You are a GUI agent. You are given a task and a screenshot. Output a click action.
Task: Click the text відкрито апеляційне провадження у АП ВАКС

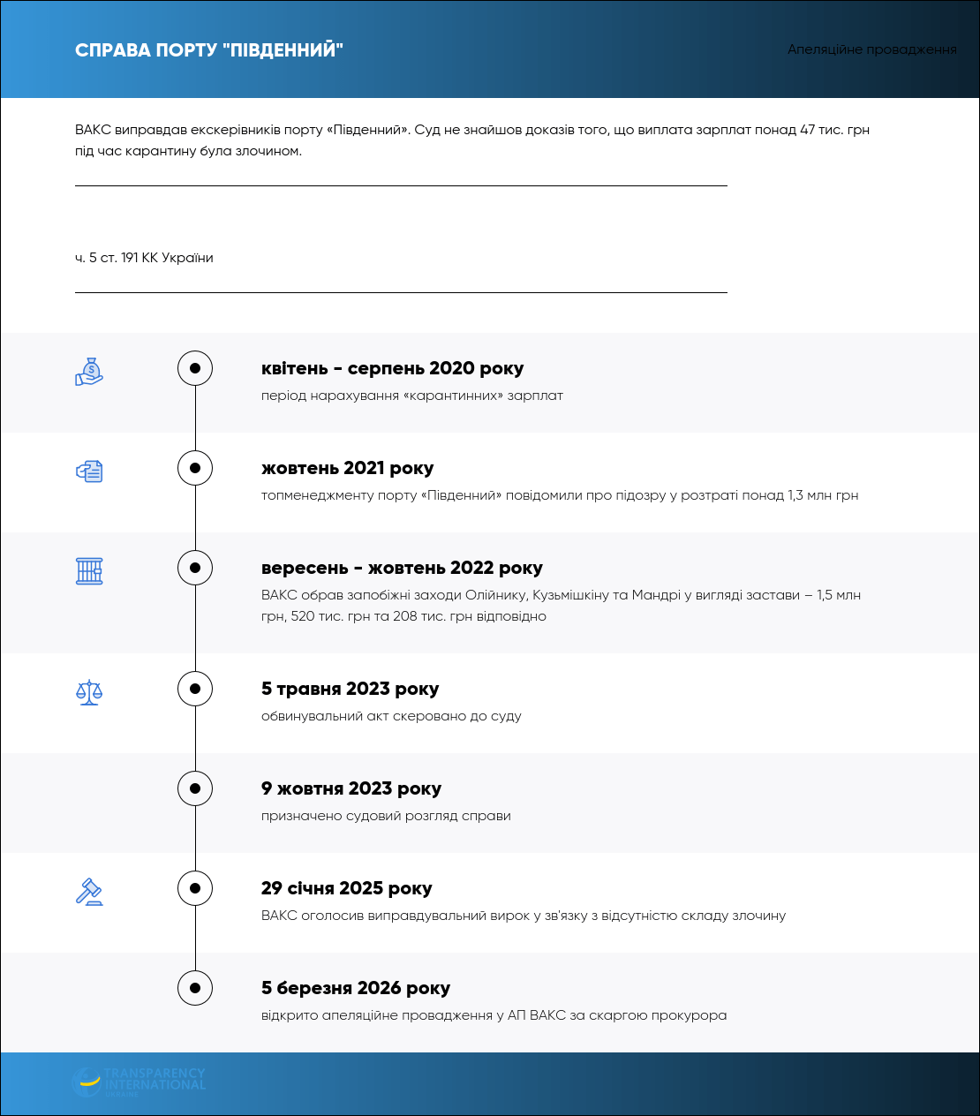(x=494, y=1015)
